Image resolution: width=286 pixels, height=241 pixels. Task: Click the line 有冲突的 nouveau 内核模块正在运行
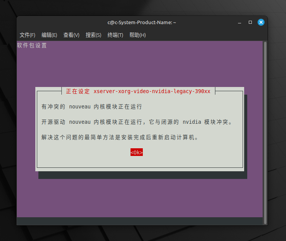[92, 107]
